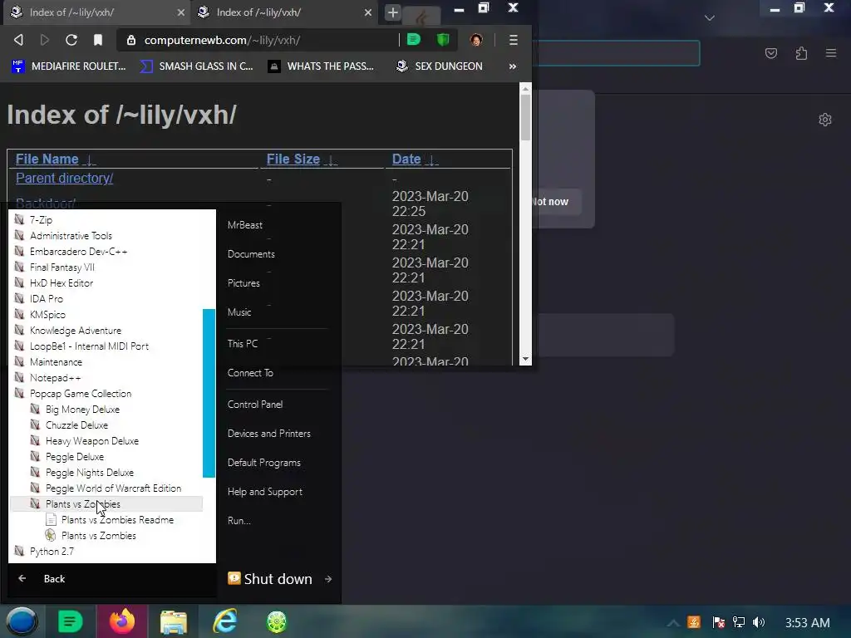Reload the computernewb page

pos(71,40)
